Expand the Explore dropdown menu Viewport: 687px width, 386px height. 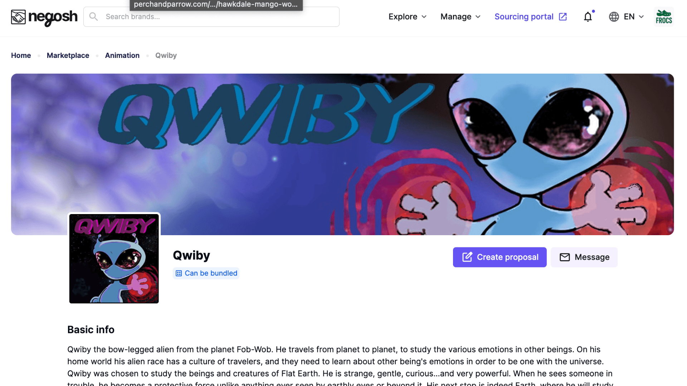[408, 17]
